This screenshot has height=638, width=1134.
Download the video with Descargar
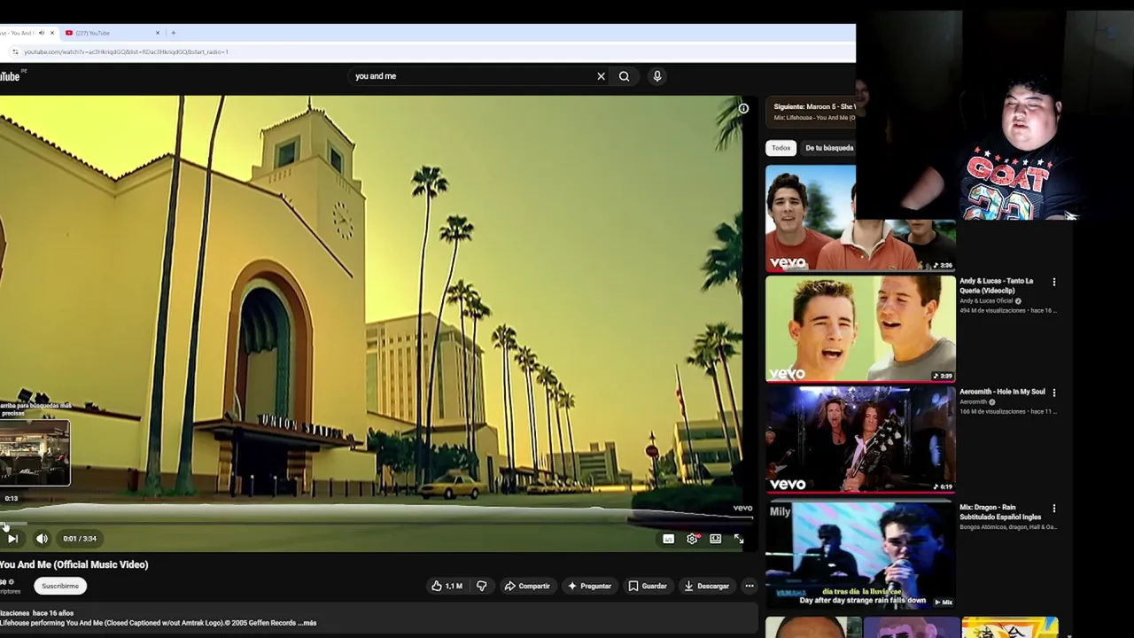(706, 586)
